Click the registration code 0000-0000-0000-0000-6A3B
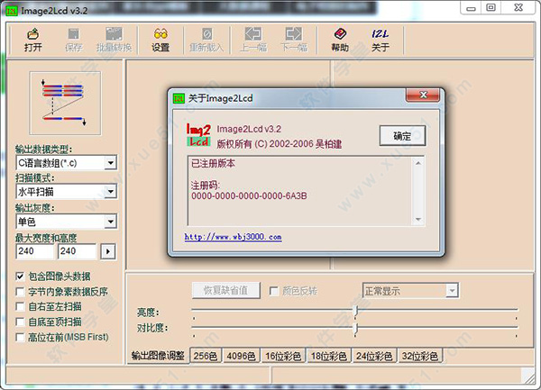 click(x=249, y=196)
